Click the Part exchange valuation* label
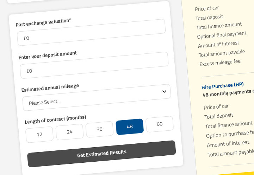254x175 pixels. click(43, 22)
